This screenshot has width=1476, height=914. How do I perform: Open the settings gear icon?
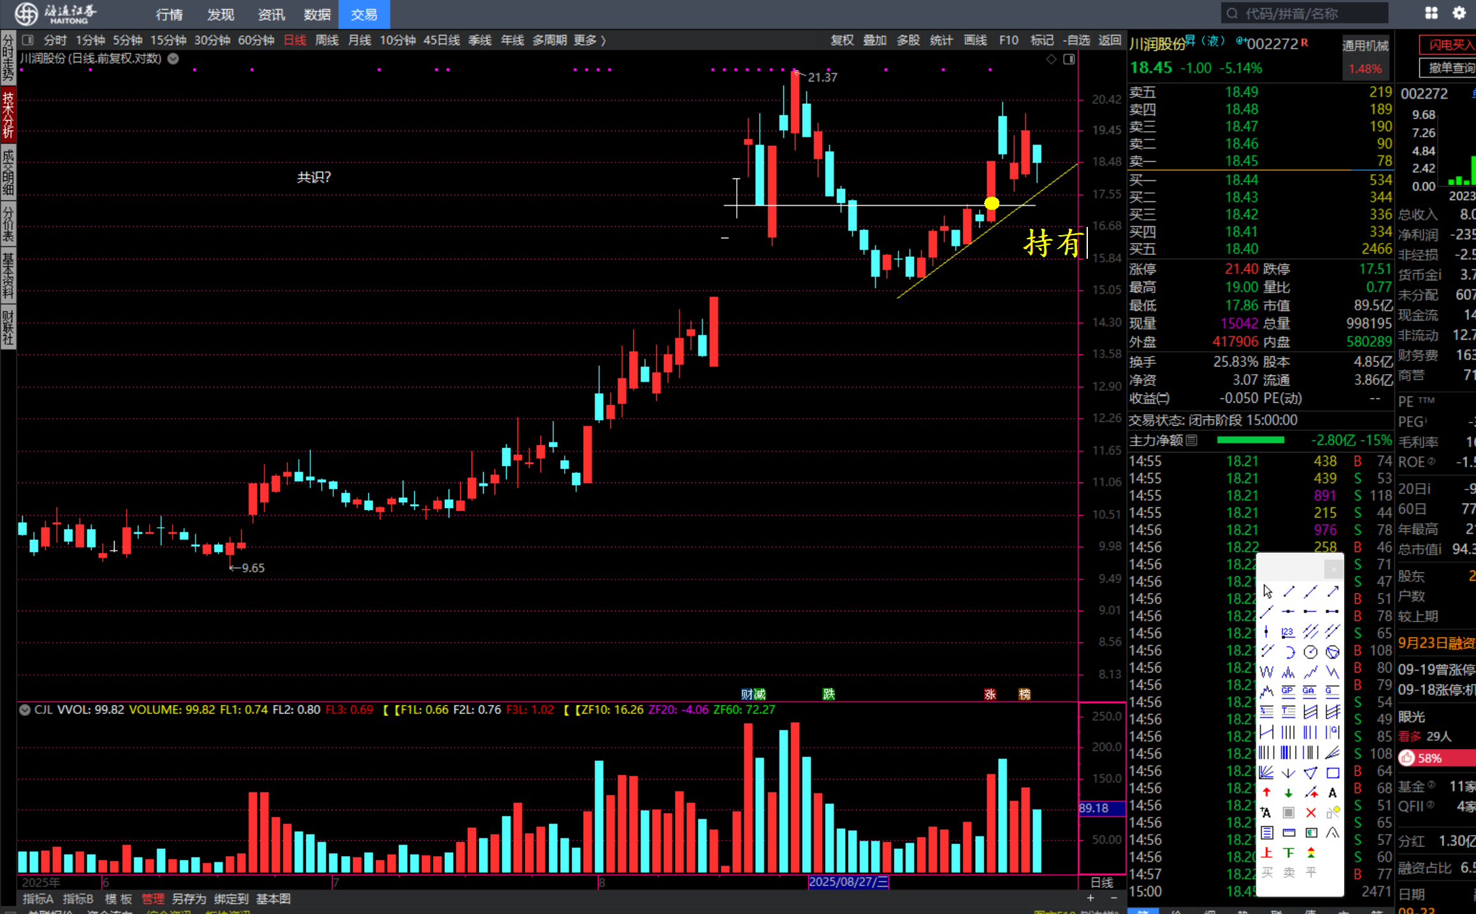[1459, 13]
